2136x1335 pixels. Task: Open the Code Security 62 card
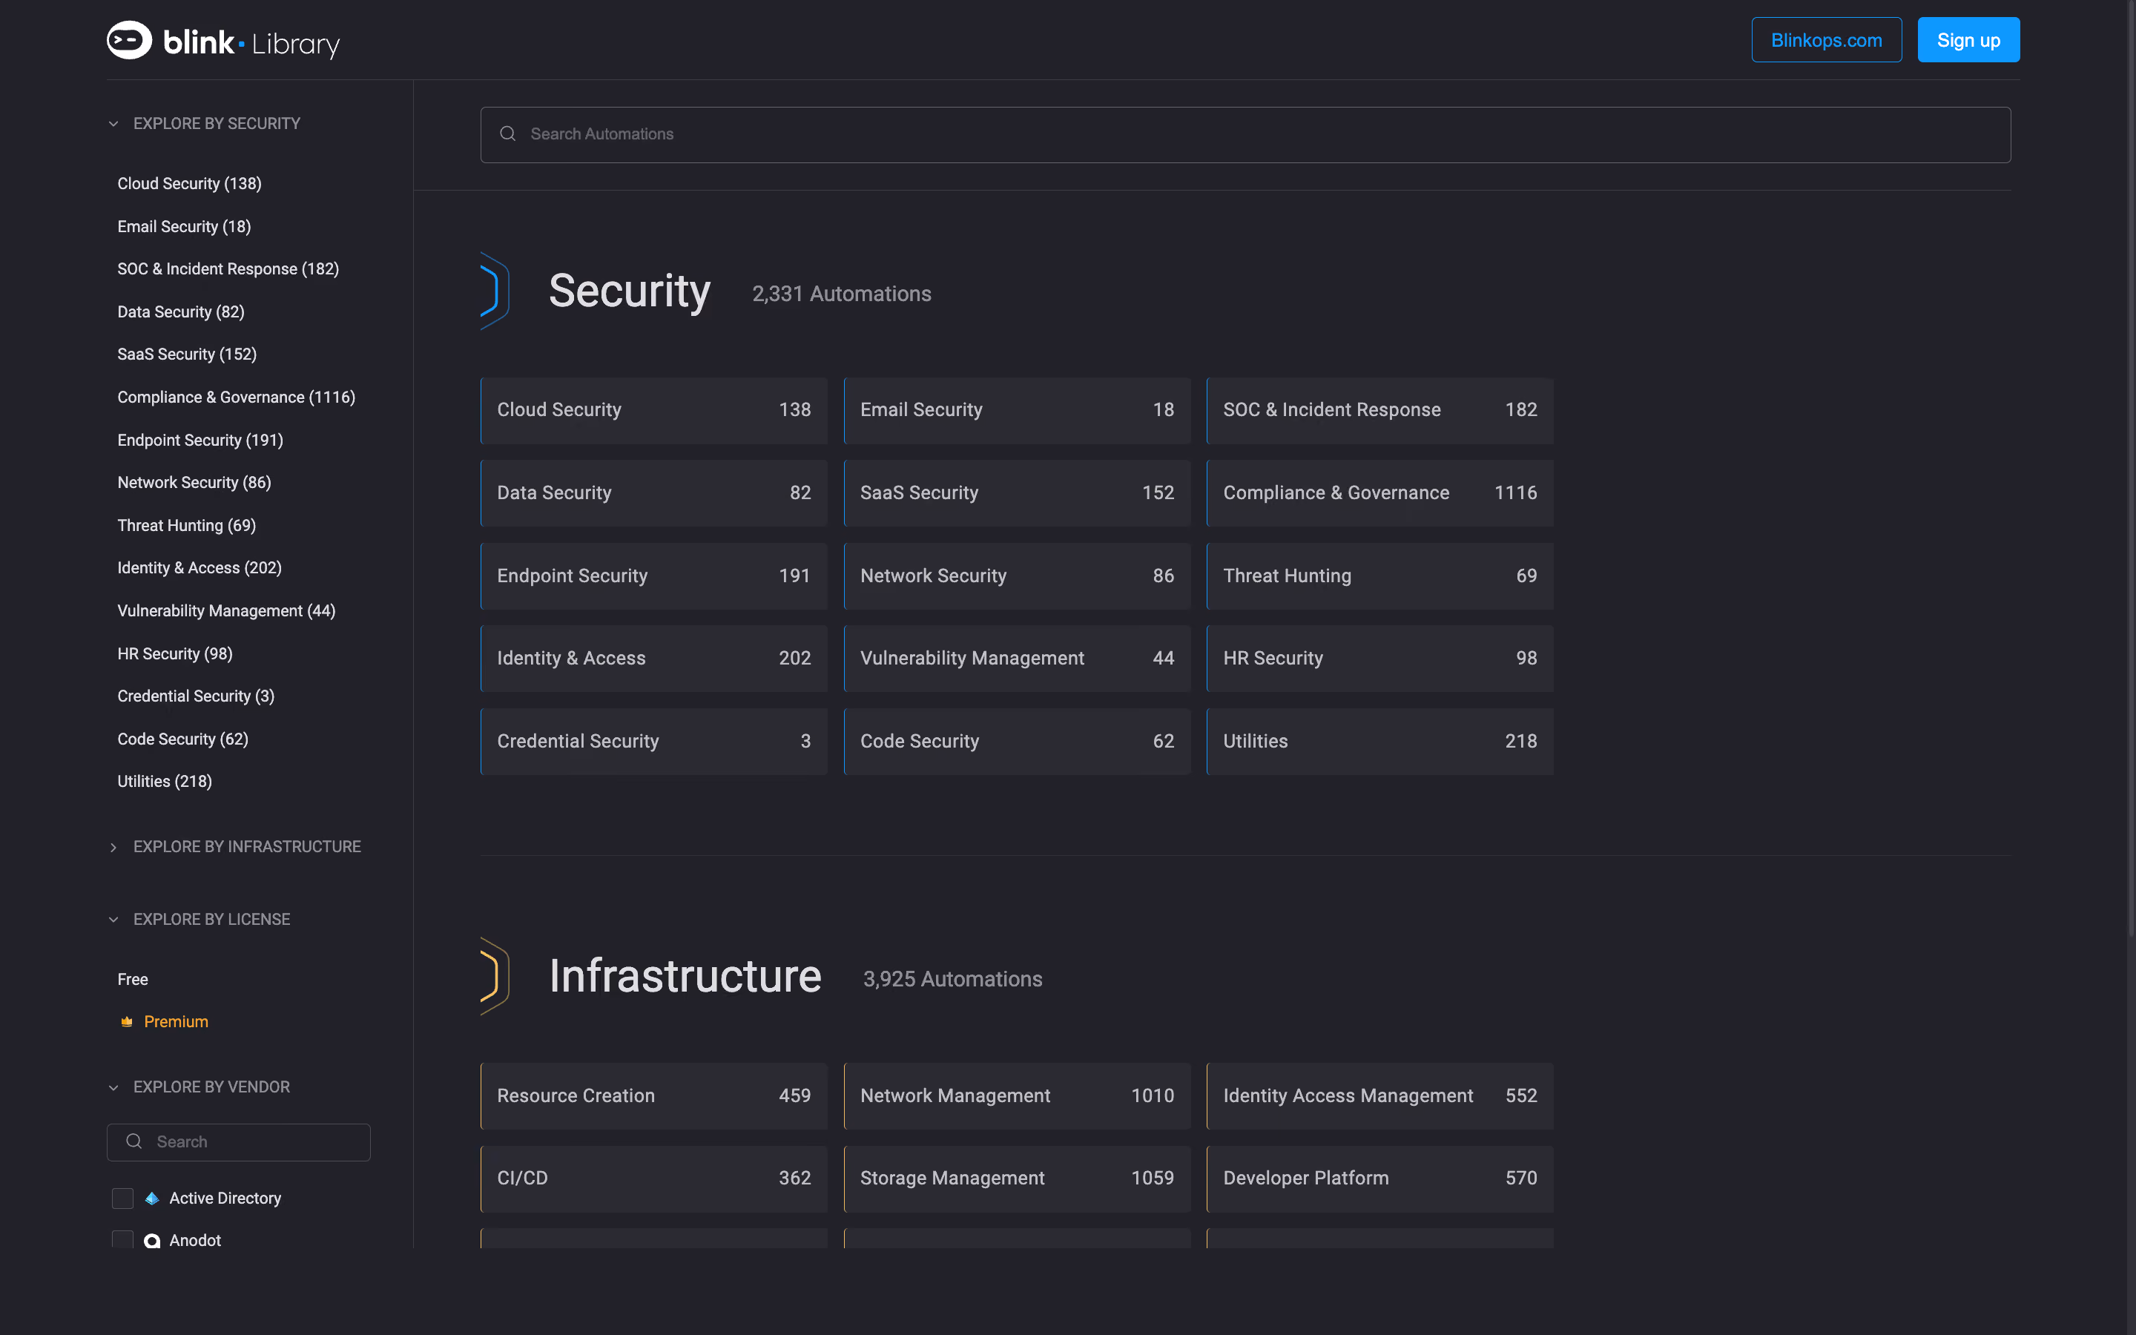[x=1017, y=742]
